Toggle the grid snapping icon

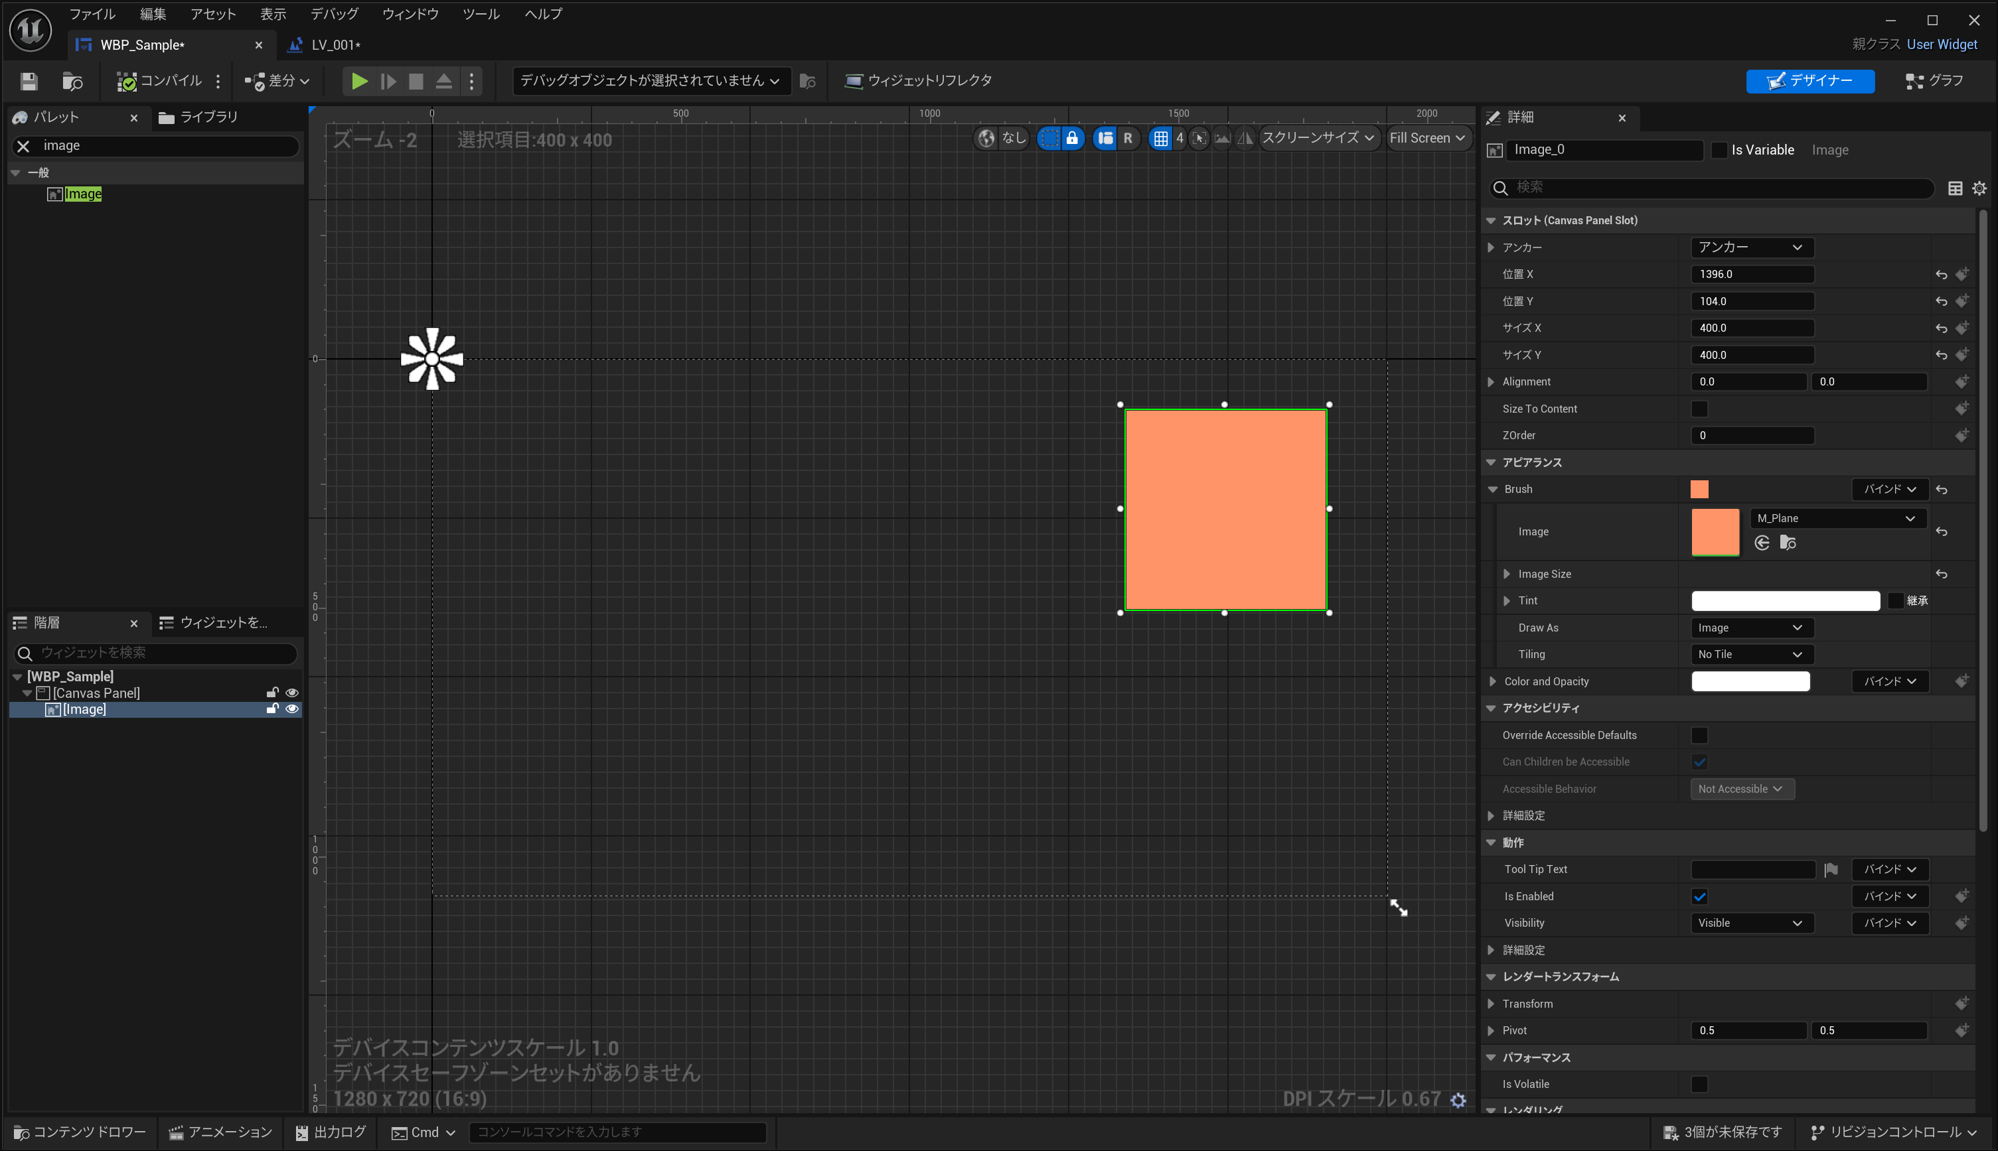click(x=1160, y=139)
